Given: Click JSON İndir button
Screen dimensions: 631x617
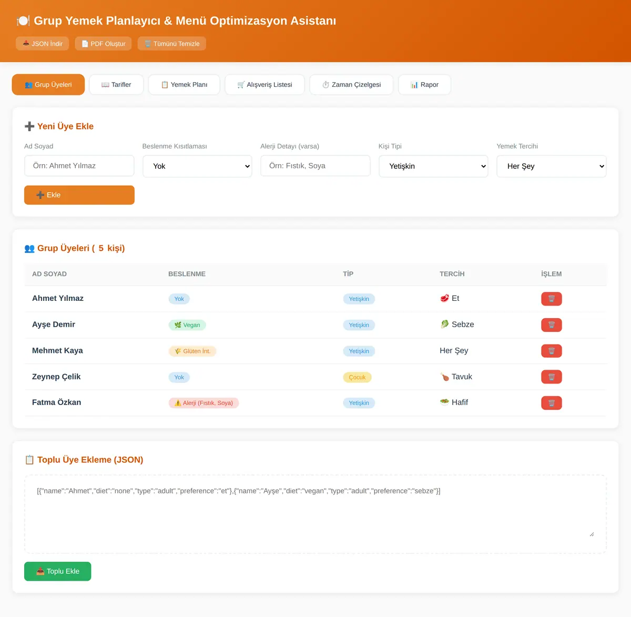Looking at the screenshot, I should [x=43, y=44].
